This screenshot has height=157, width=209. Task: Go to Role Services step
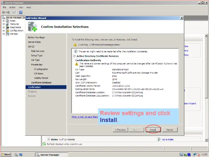click(38, 51)
